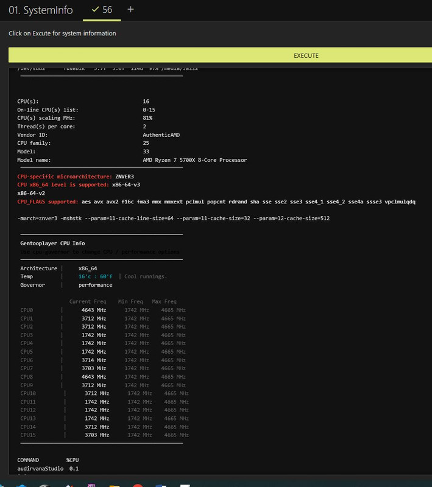
Task: Click CPU2 current frequency 3712 MHz
Action: click(x=94, y=326)
